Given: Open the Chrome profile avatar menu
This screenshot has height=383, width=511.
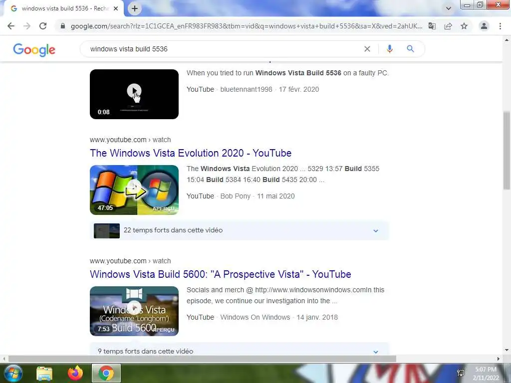Looking at the screenshot, I should coord(484,26).
